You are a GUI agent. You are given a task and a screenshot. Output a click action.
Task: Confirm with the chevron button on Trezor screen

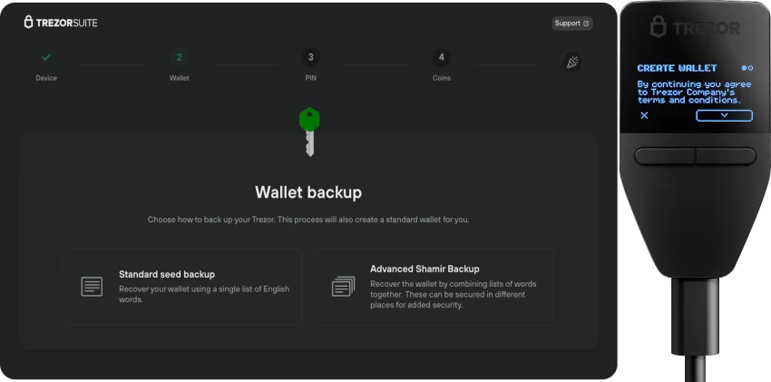pyautogui.click(x=724, y=116)
